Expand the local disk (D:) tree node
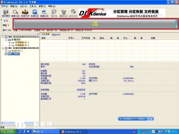 [10, 42]
